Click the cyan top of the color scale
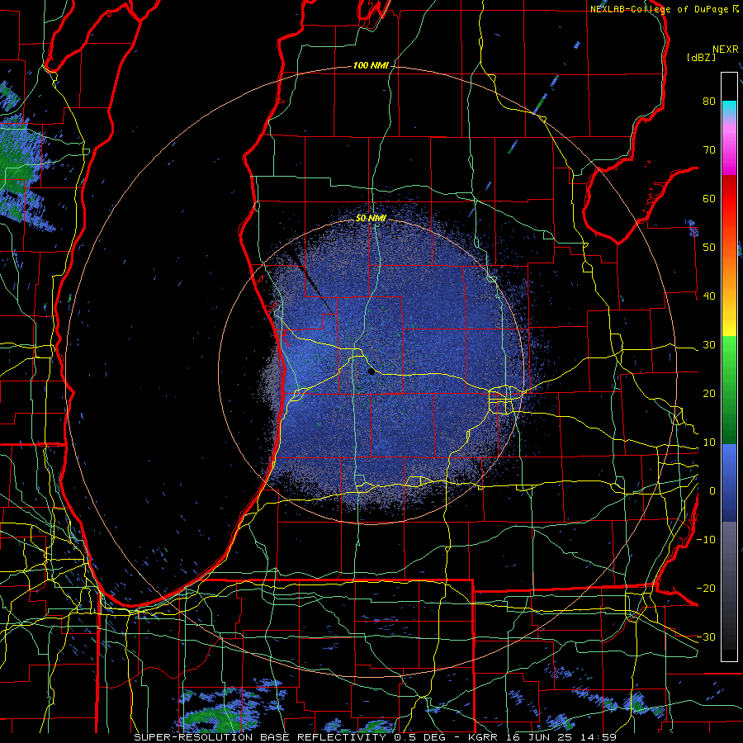This screenshot has height=743, width=743. tap(729, 108)
